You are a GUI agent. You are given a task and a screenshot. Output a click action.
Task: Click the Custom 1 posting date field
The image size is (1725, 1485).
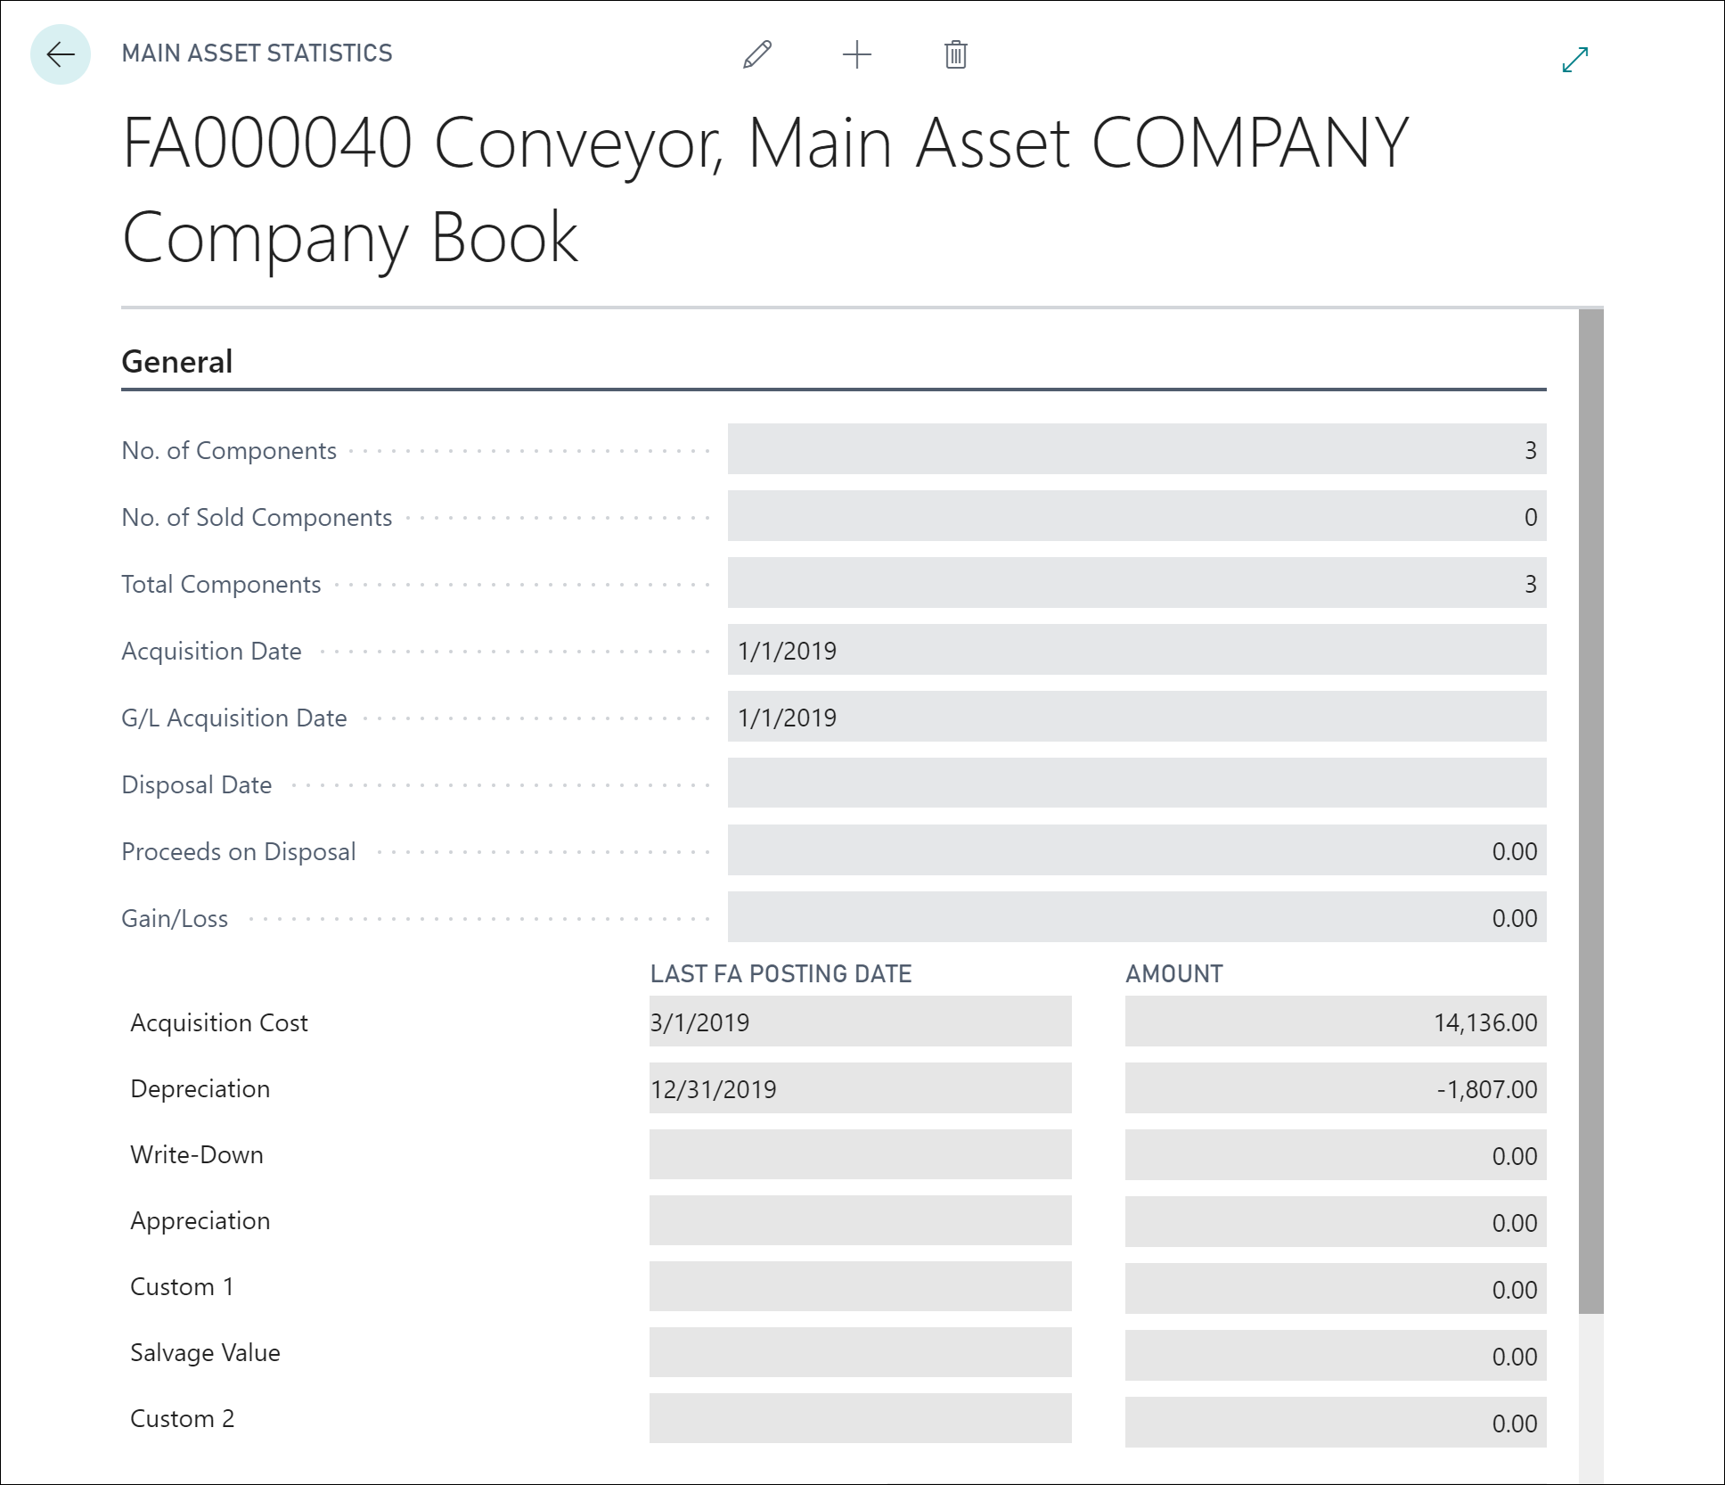click(x=860, y=1286)
